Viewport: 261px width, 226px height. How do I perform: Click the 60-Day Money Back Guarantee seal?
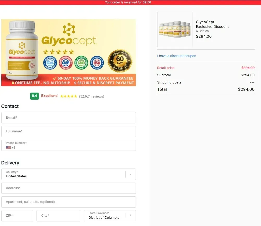[120, 60]
